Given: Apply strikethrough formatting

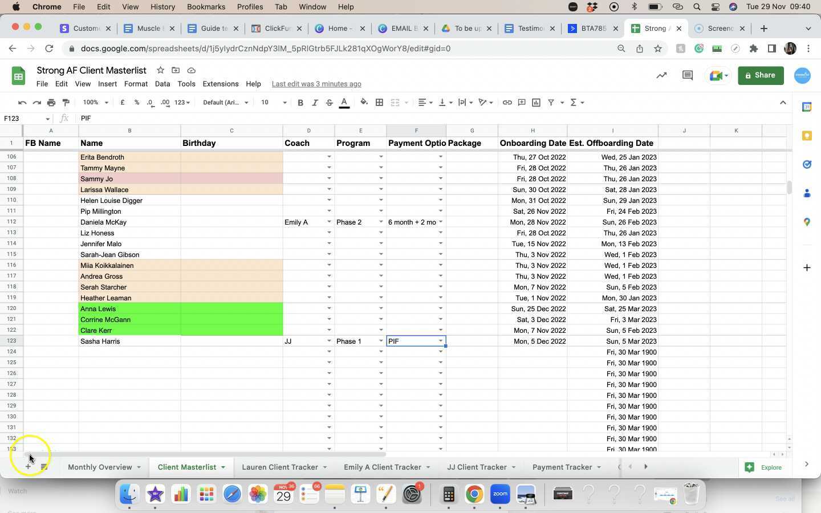Looking at the screenshot, I should 329,103.
